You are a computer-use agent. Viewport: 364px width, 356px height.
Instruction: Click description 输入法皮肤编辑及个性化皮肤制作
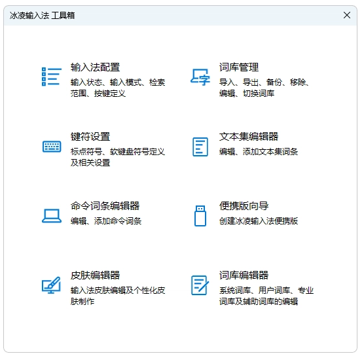coord(118,296)
